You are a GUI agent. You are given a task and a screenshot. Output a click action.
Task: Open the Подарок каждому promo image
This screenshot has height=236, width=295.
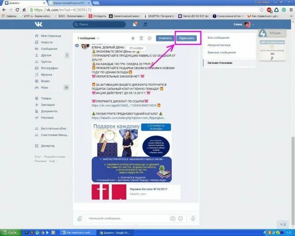tap(132, 152)
